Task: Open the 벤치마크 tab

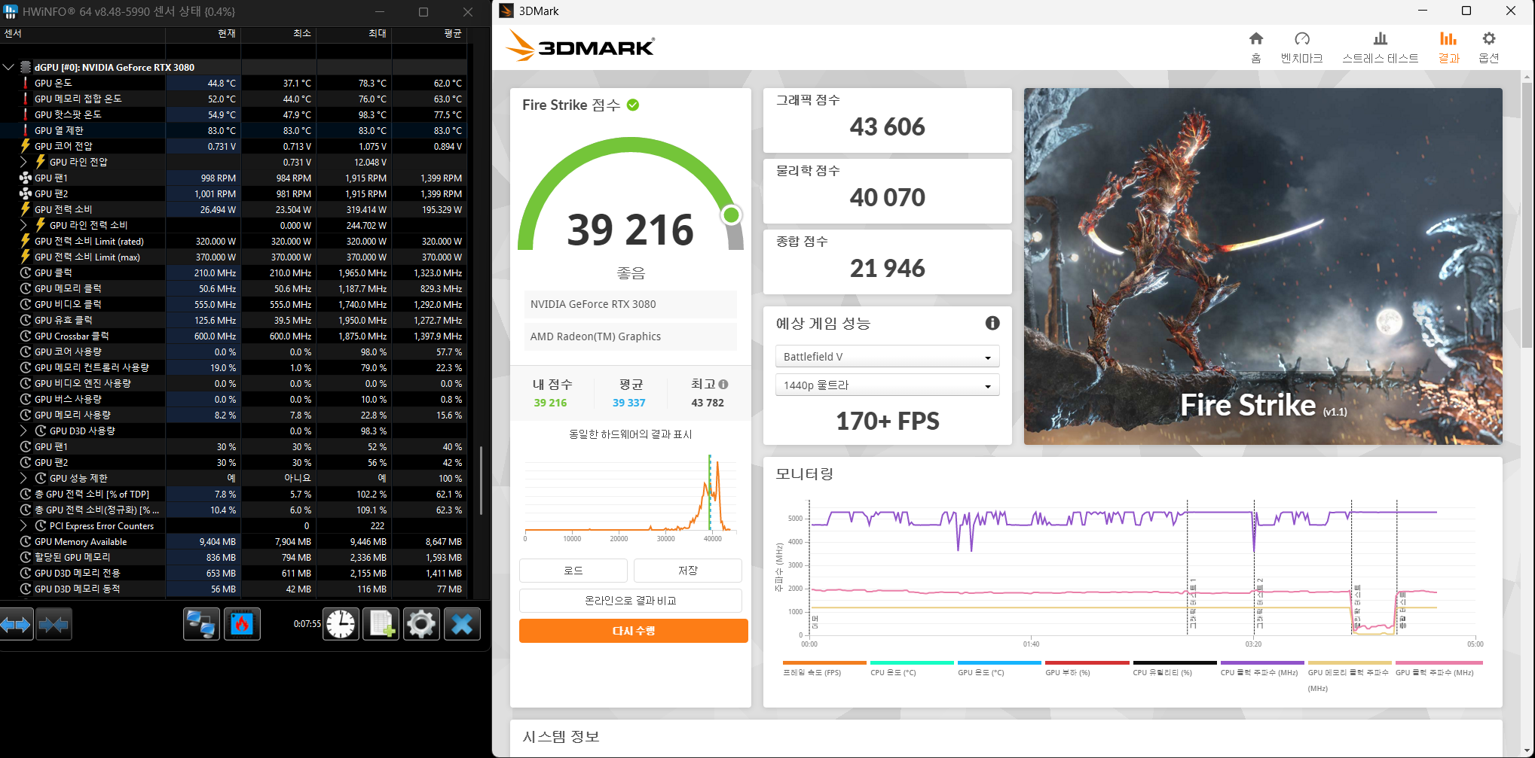Action: coord(1301,47)
